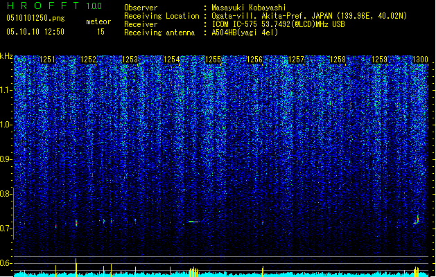Viewport: 436px width, 277px height.
Task: Click the meteor count 15
Action: click(x=101, y=32)
